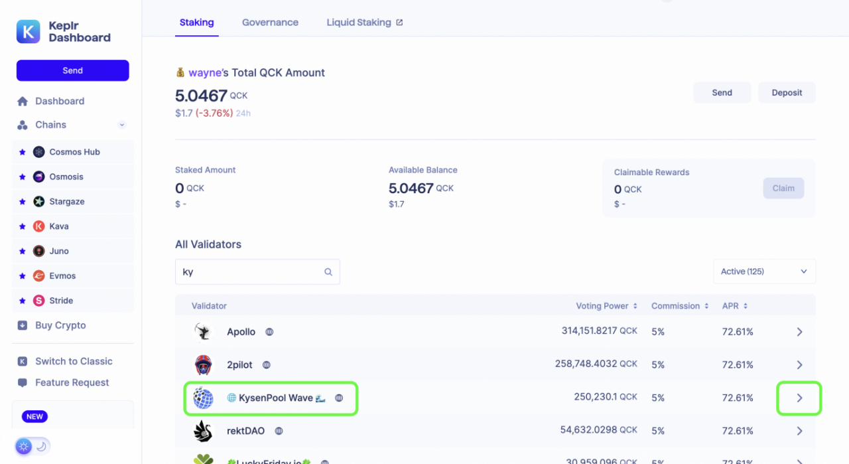
Task: Select the Osmosis chain icon
Action: [x=39, y=177]
